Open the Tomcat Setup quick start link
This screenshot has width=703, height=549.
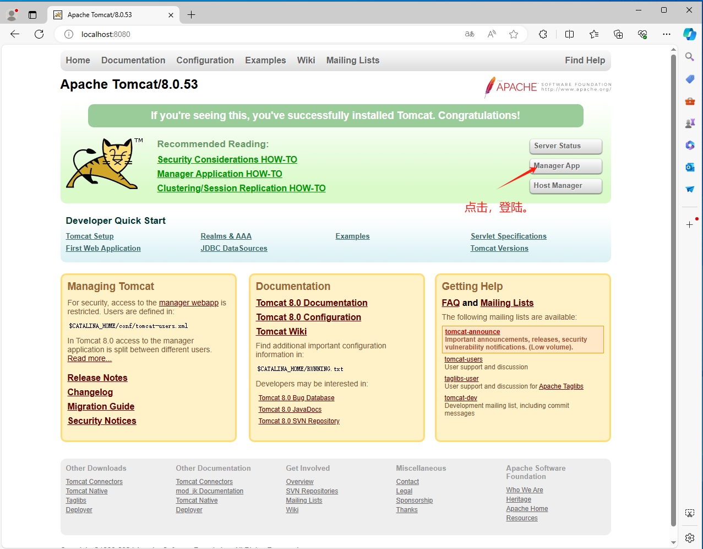90,236
